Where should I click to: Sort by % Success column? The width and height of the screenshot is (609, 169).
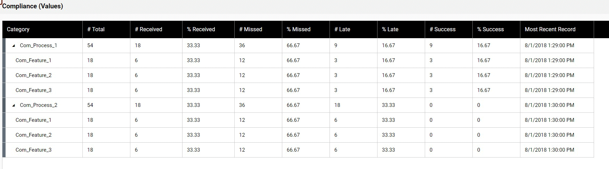(x=490, y=29)
